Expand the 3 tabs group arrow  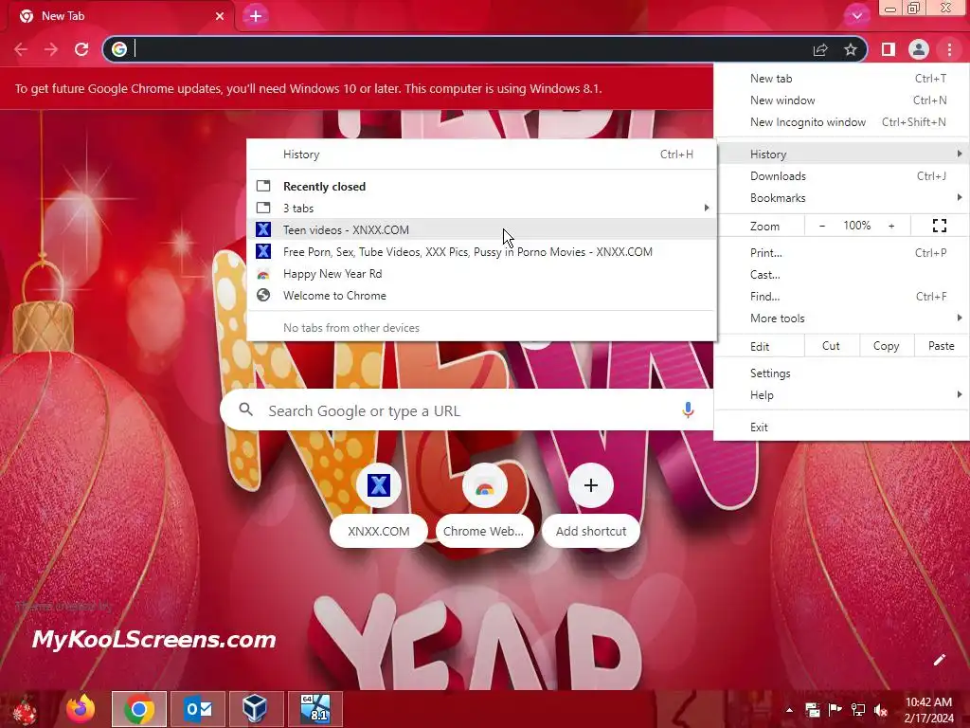[707, 208]
